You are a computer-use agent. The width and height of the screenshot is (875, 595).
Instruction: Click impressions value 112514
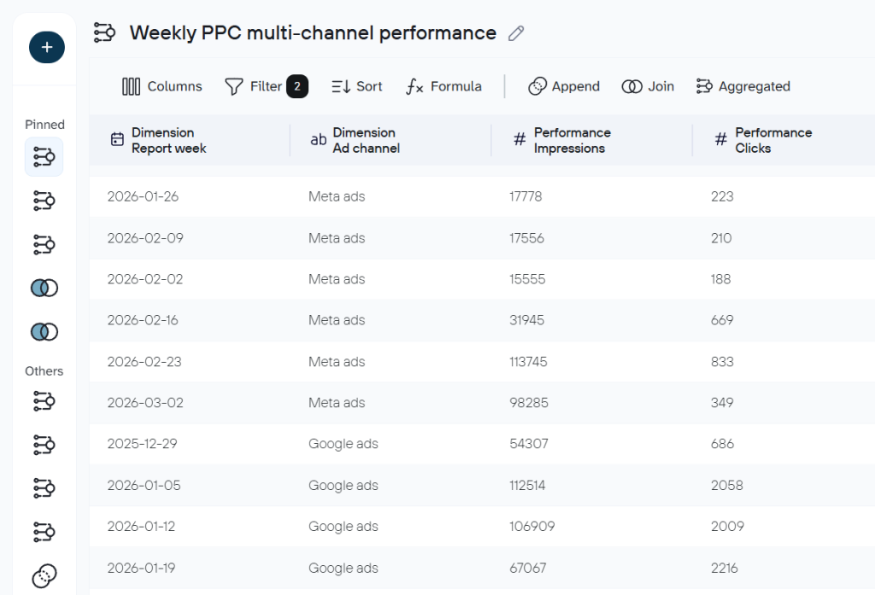(527, 486)
